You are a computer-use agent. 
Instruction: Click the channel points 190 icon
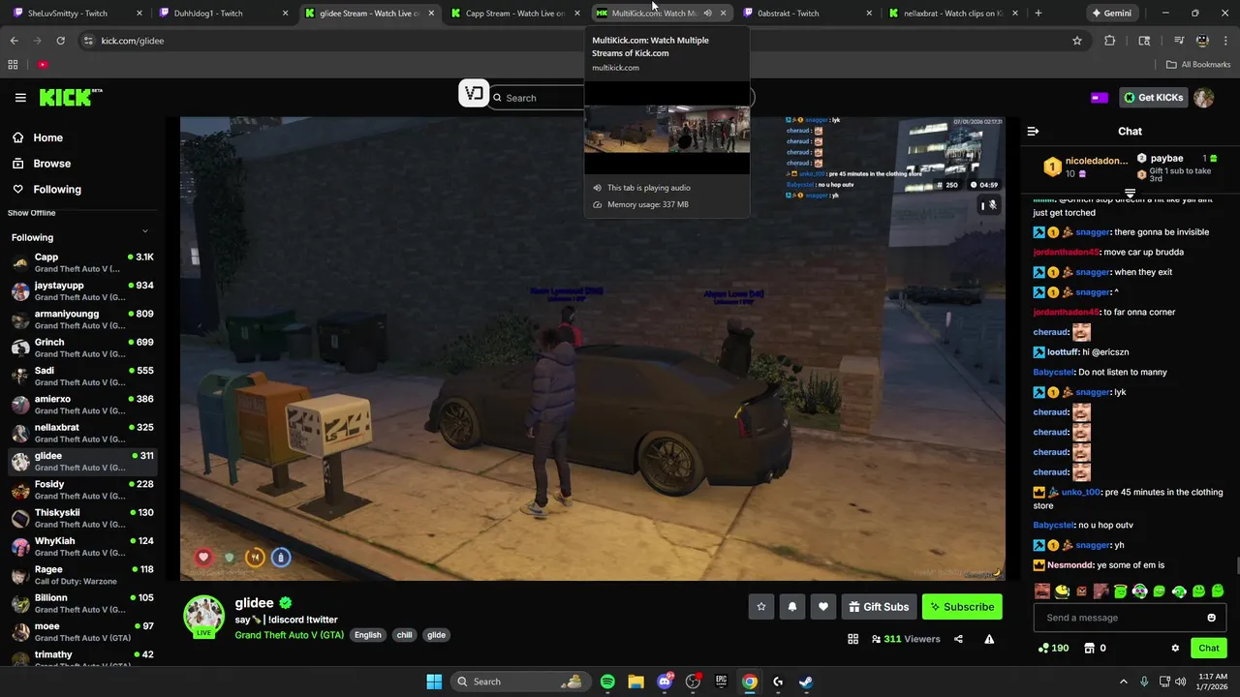pos(1053,649)
